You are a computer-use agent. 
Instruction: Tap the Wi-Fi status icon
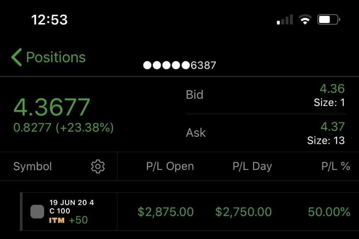(305, 20)
